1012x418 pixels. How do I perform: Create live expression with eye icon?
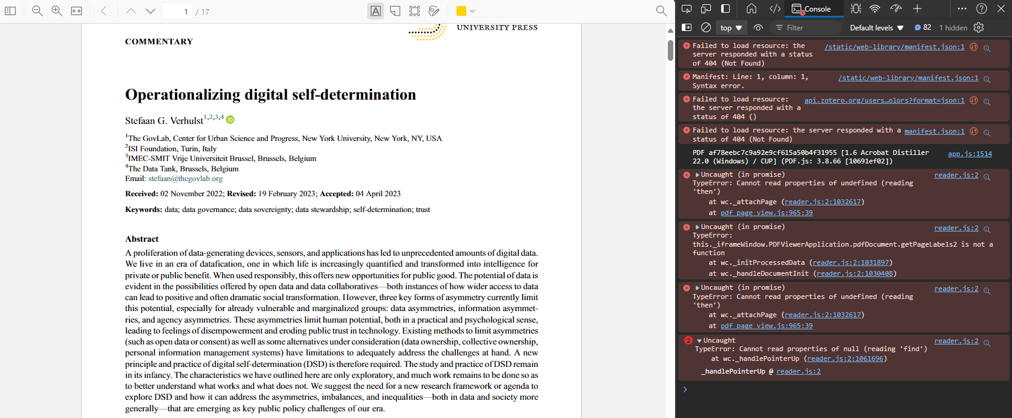[x=758, y=27]
